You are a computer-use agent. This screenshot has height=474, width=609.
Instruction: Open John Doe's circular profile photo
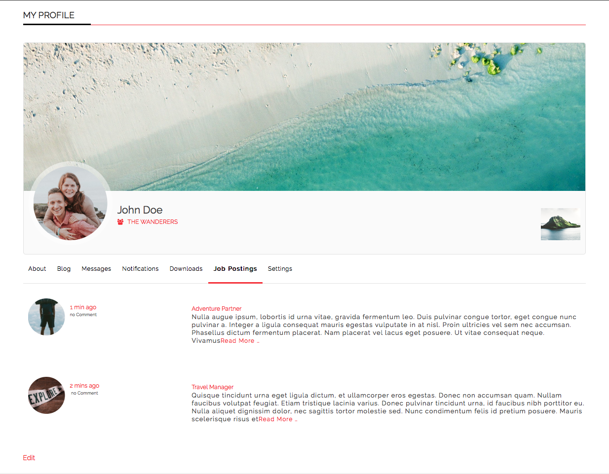pyautogui.click(x=70, y=203)
